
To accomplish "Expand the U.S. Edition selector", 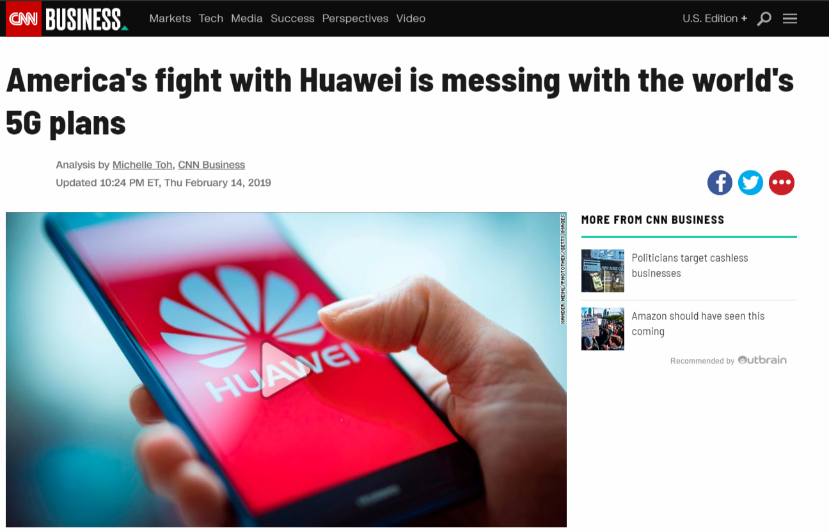I will pos(715,19).
